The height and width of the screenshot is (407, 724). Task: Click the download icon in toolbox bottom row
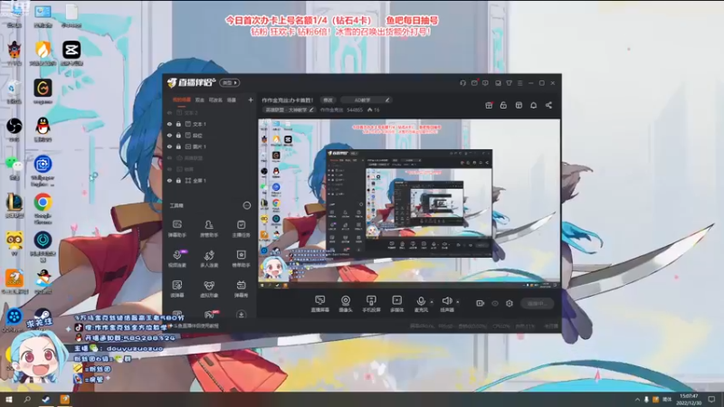[241, 314]
